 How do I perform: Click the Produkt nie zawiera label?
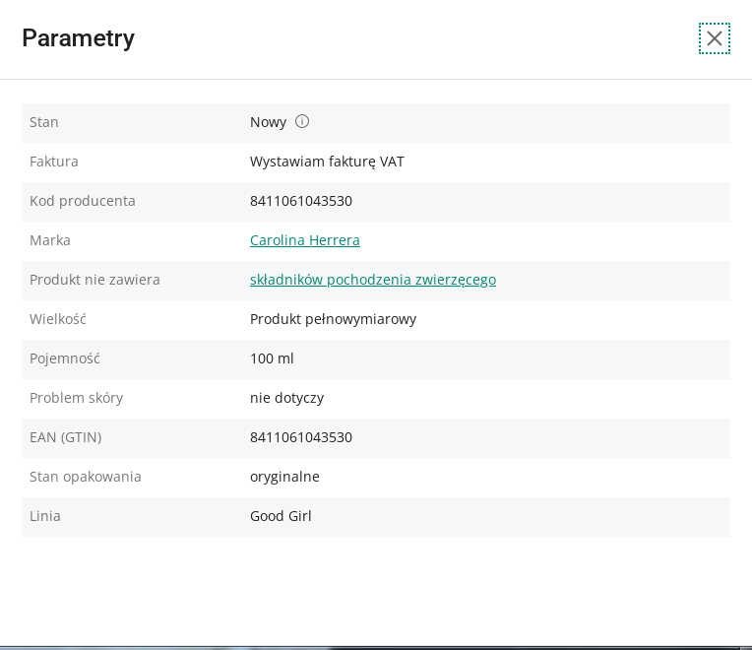coord(94,280)
